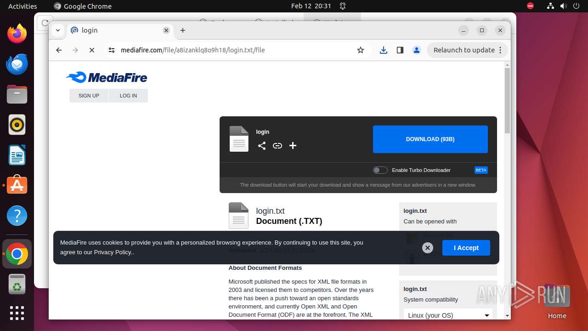This screenshot has height=331, width=588.
Task: Bookmark this page with star icon
Action: (x=361, y=50)
